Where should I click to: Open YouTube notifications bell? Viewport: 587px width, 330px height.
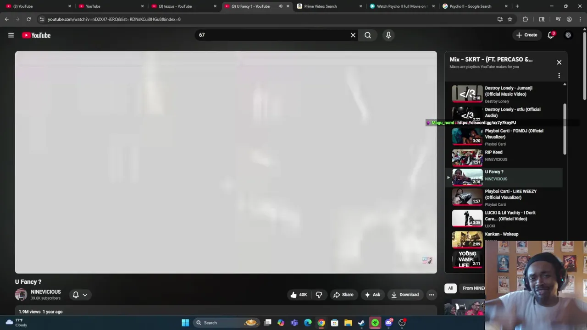pyautogui.click(x=551, y=35)
